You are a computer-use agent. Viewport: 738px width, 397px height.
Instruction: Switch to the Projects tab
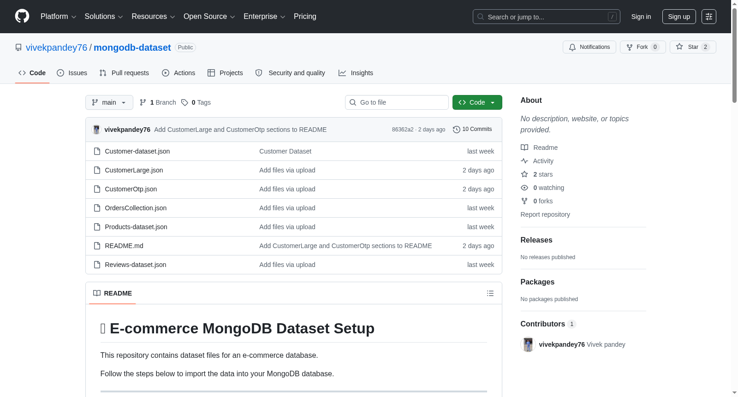225,73
